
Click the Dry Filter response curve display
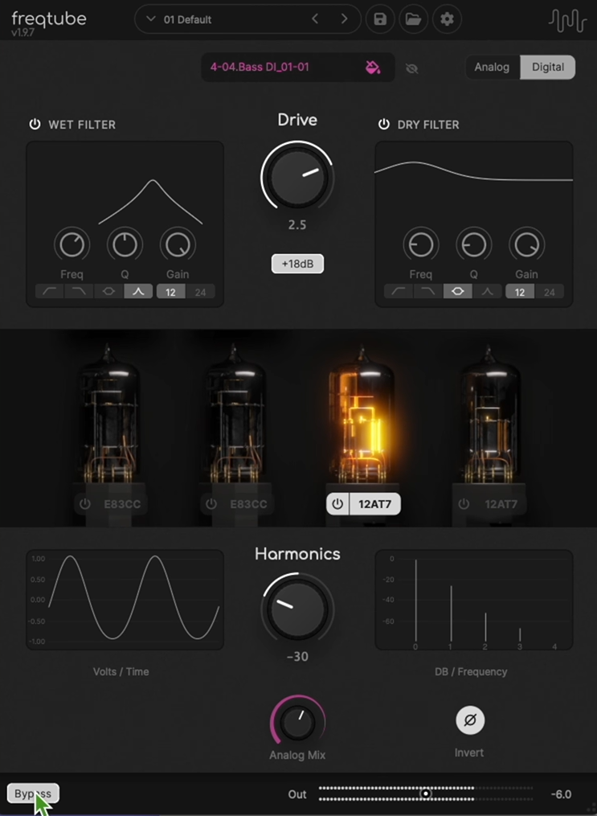(x=474, y=183)
